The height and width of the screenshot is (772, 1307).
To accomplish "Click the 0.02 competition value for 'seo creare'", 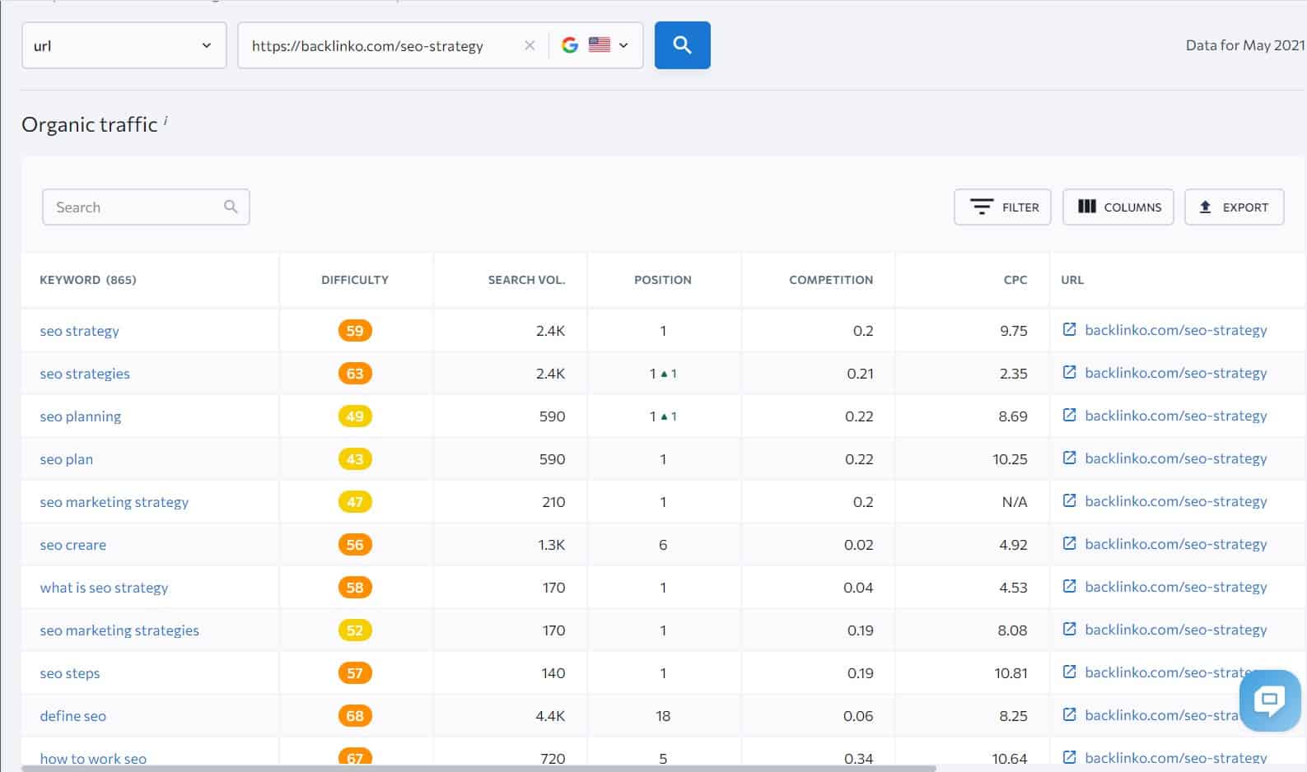I will pyautogui.click(x=858, y=545).
